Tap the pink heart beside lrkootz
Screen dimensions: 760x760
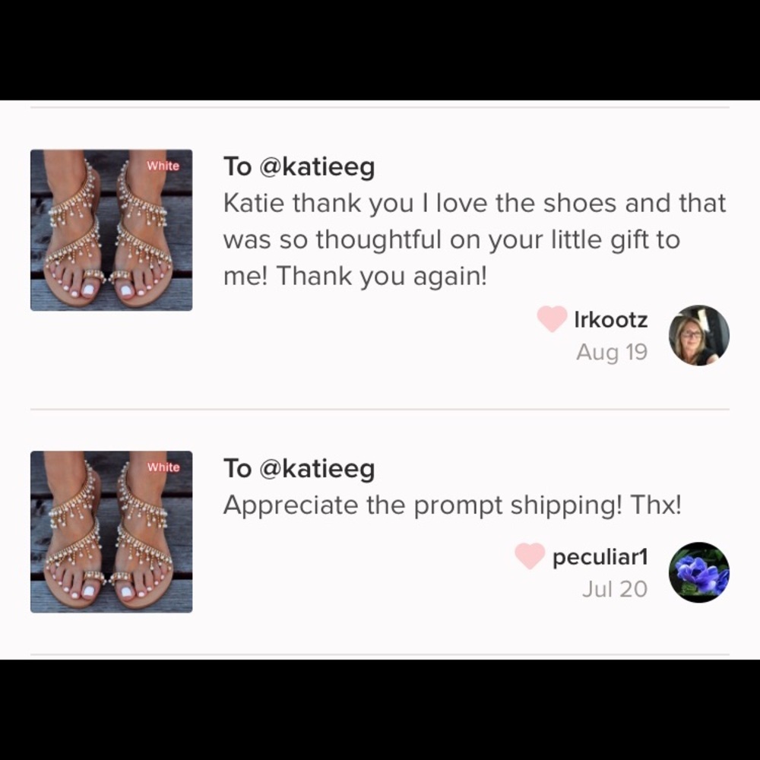552,319
